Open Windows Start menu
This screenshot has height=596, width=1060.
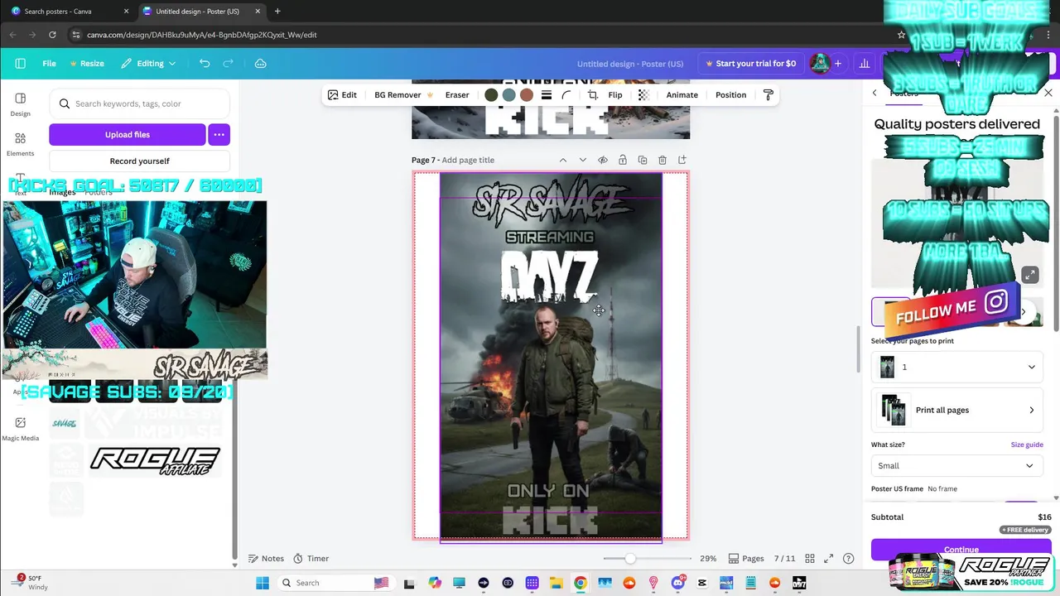coord(262,583)
